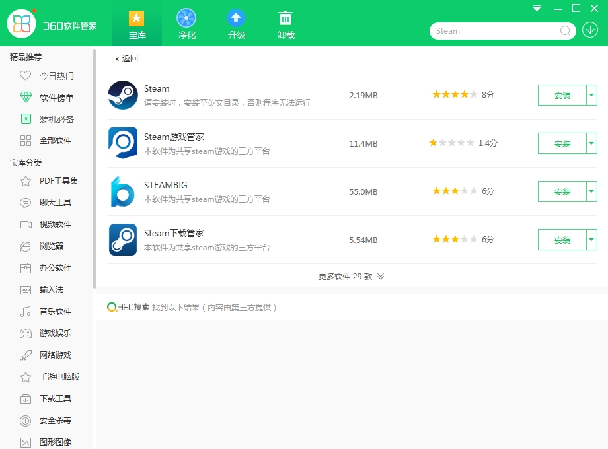Click the 360搜索 logo
This screenshot has height=449, width=608.
128,307
